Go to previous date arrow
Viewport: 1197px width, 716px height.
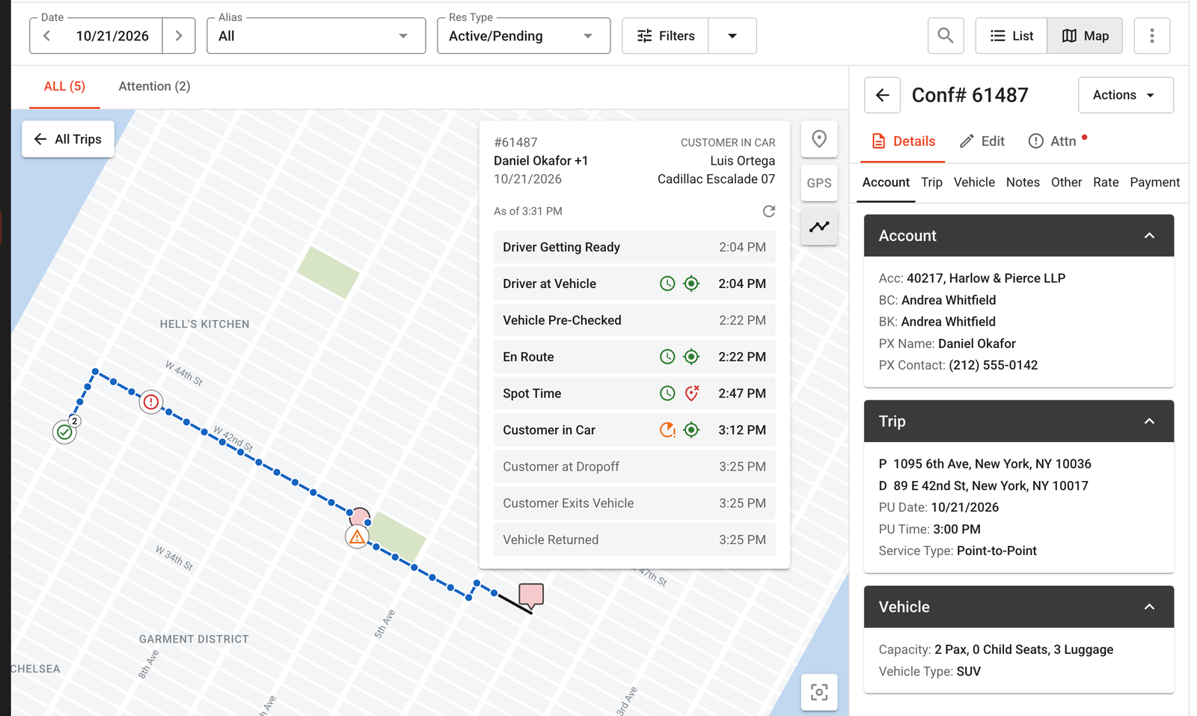(x=47, y=36)
